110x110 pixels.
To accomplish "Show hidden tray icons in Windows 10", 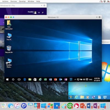I will point(75,79).
